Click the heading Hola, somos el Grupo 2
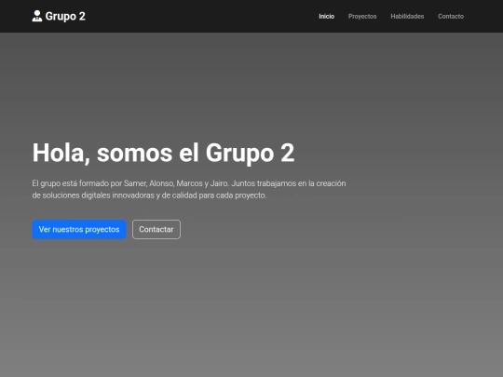Viewport: 503px width, 377px height. click(163, 153)
